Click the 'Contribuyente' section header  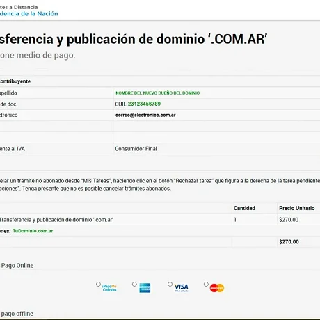15,81
